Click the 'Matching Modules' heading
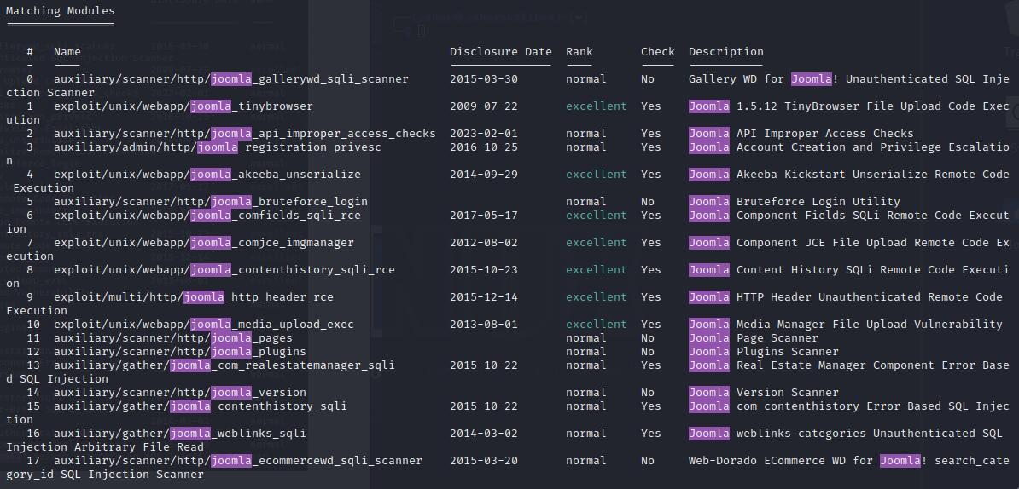Viewport: 1019px width, 489px height. coord(61,11)
